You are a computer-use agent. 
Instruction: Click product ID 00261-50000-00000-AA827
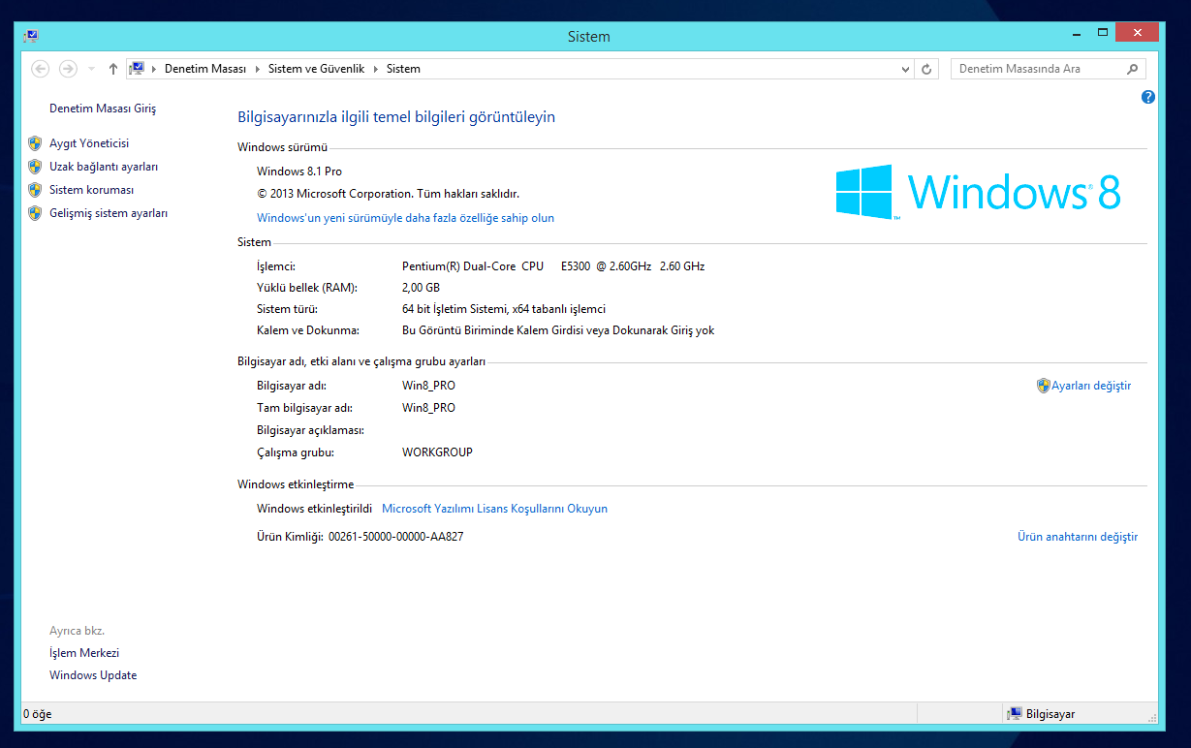click(x=395, y=537)
